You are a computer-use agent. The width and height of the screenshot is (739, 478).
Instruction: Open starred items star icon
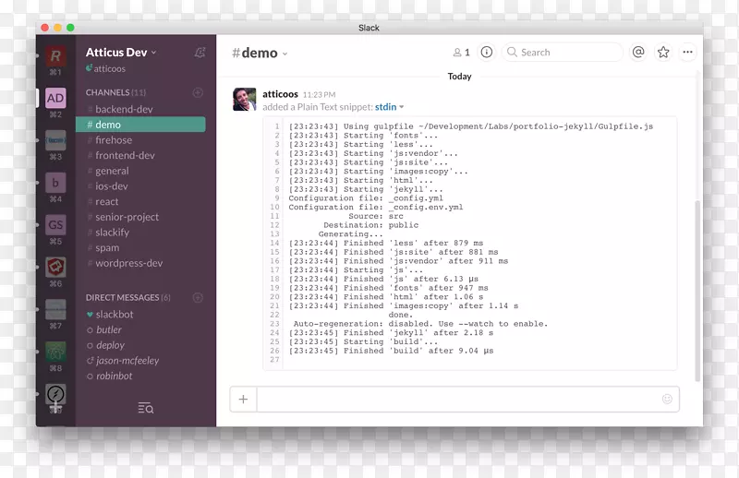click(x=663, y=52)
